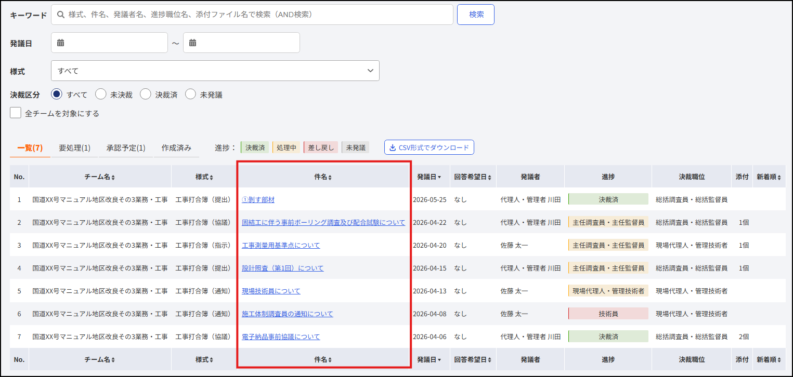Image resolution: width=793 pixels, height=377 pixels.
Task: Focus the 発議日 start date field
Action: (109, 43)
